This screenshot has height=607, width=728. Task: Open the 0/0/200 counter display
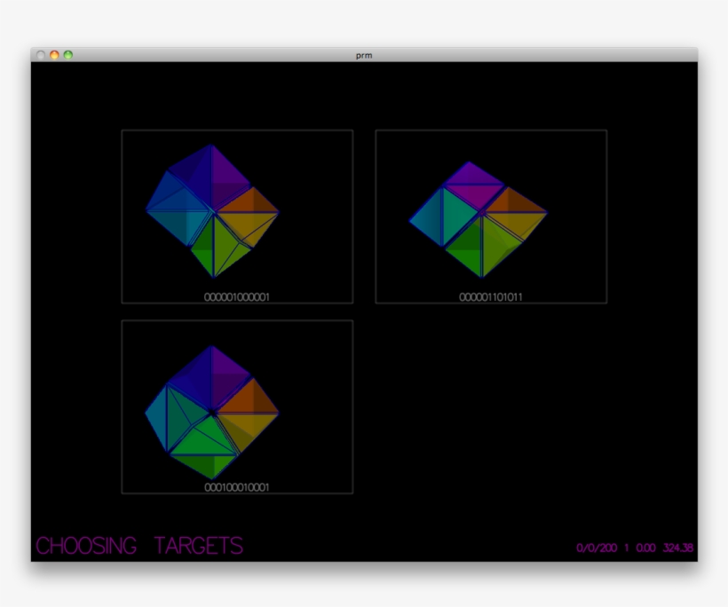[x=595, y=548]
